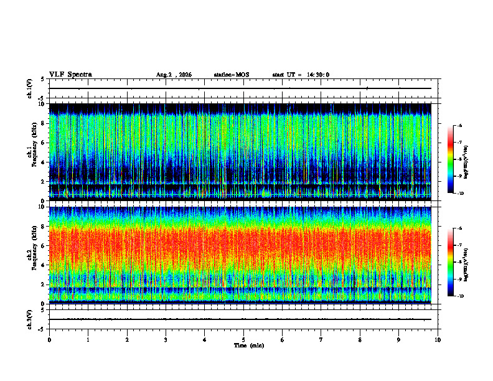
Task: Click the ch.2 "Frequency (kHz)" axis label
Action: 34,248
